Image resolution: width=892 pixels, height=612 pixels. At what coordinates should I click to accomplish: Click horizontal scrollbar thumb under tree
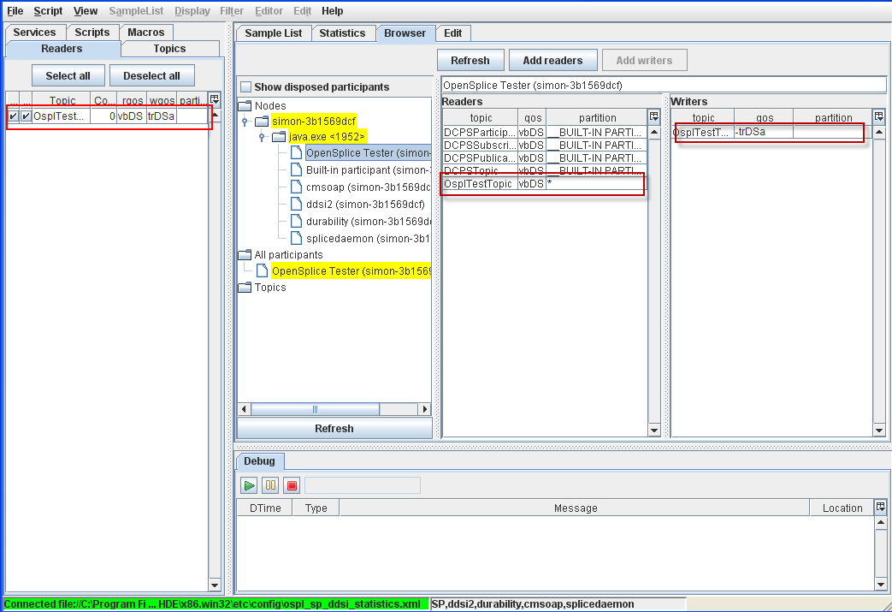click(x=315, y=409)
